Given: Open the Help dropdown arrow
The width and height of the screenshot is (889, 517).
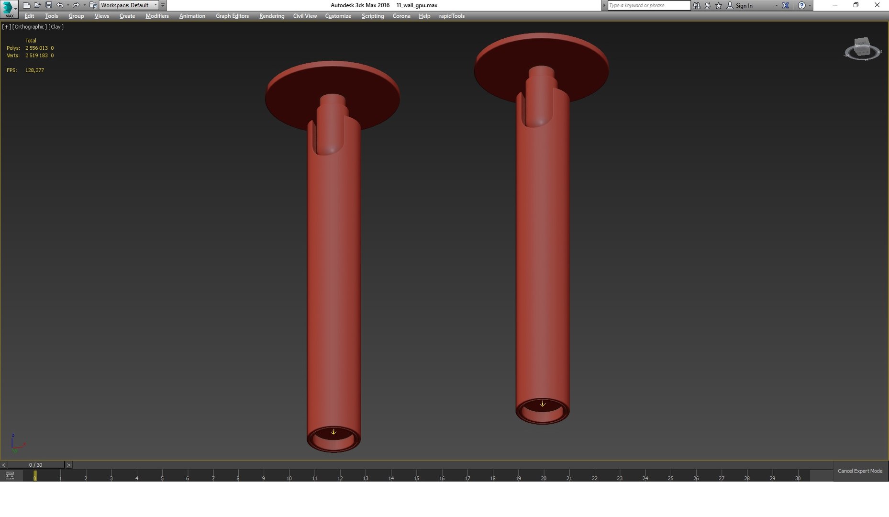Looking at the screenshot, I should [x=810, y=5].
